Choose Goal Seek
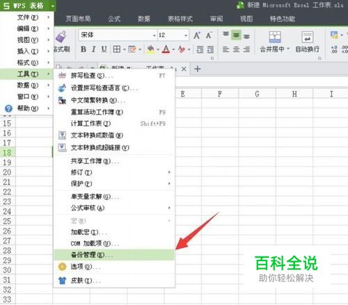 tap(114, 197)
